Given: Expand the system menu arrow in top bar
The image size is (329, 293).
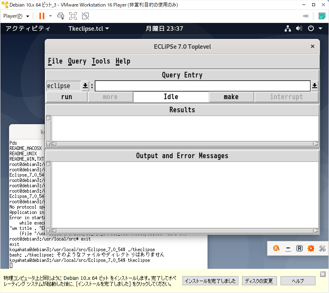Looking at the screenshot, I should coord(320,29).
